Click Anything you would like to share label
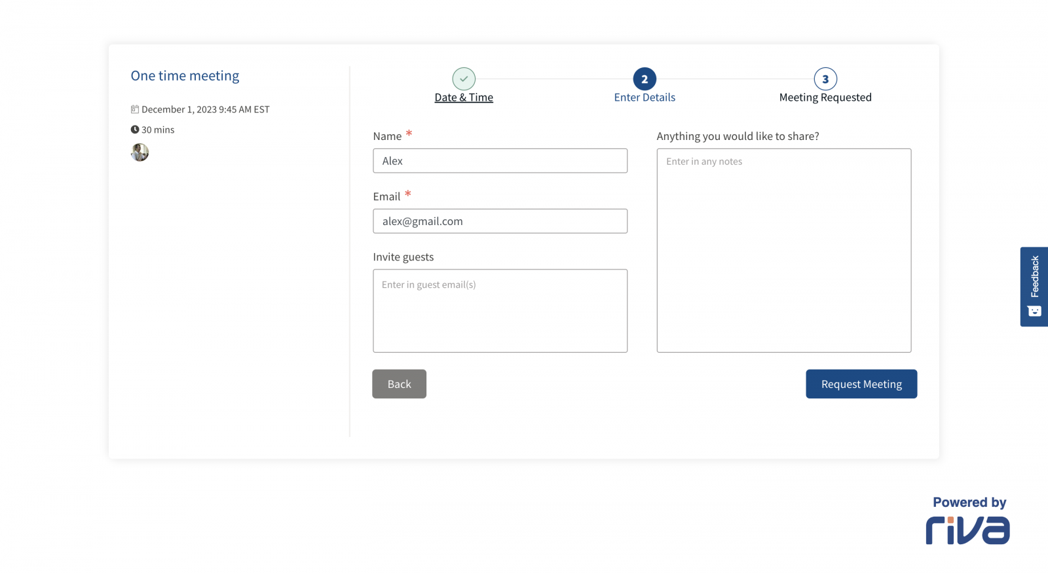Screen dimensions: 1048x573 click(738, 136)
